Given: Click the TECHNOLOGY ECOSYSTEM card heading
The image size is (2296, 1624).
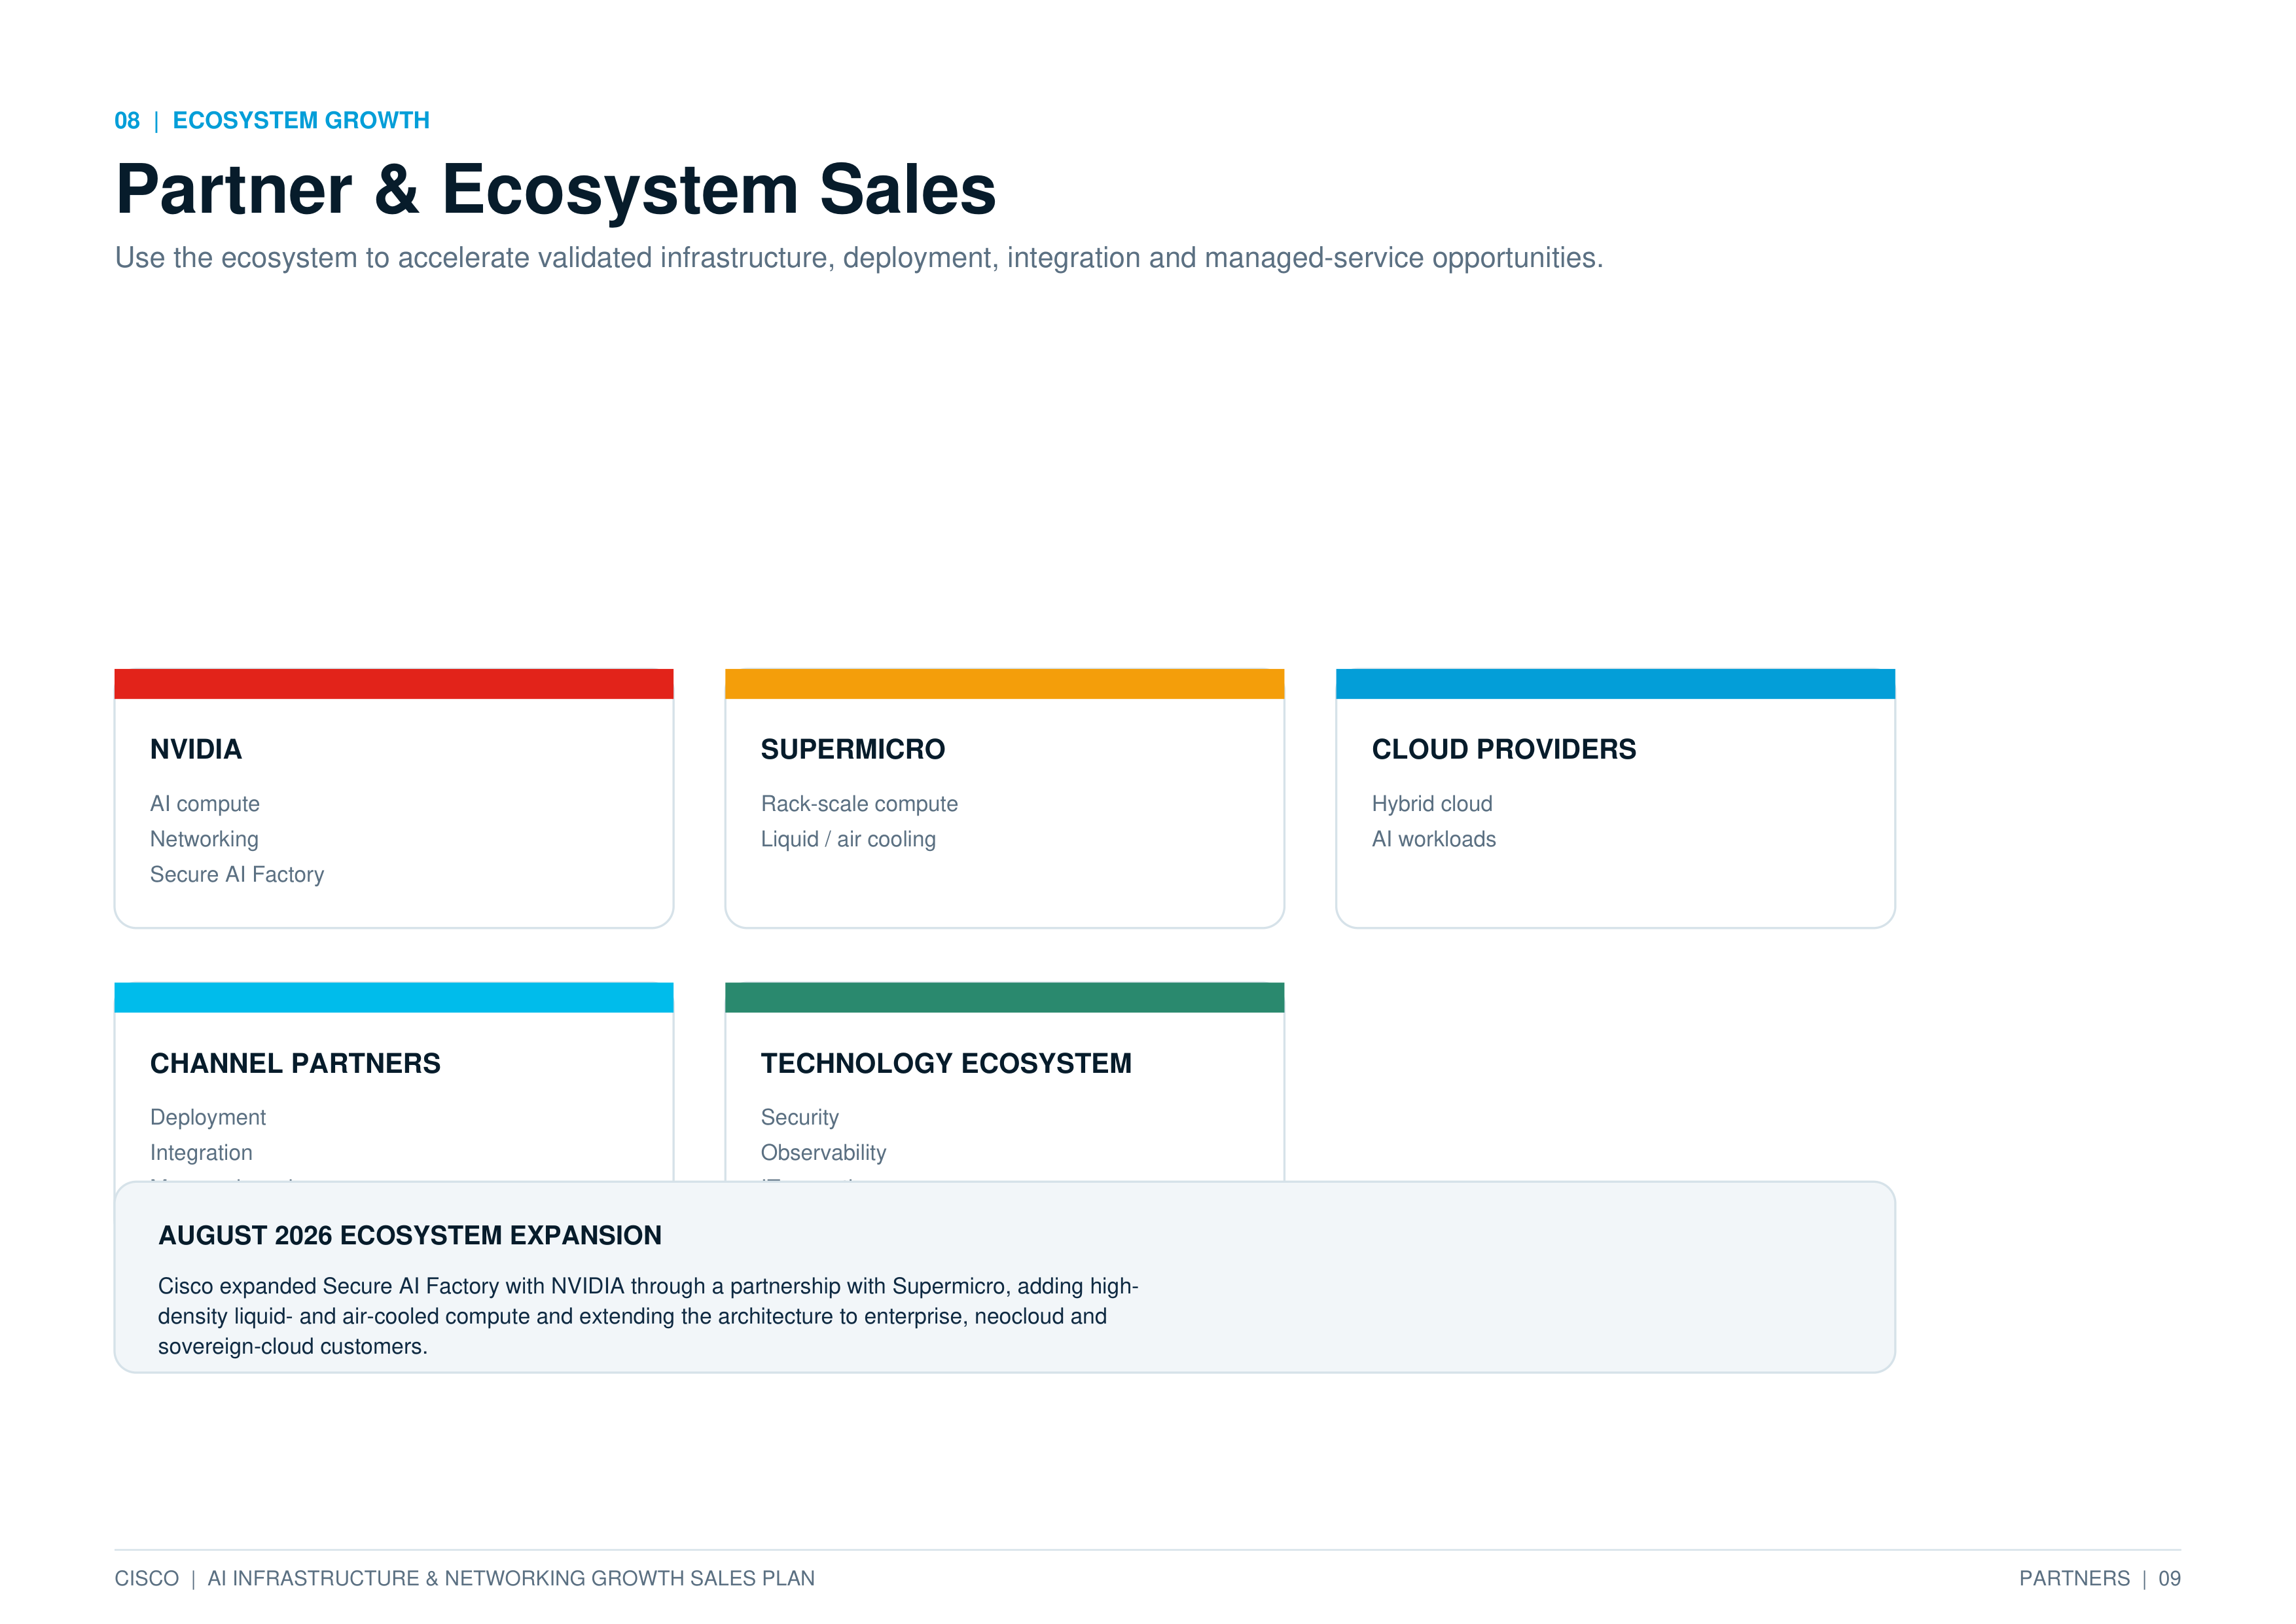Looking at the screenshot, I should 946,1063.
